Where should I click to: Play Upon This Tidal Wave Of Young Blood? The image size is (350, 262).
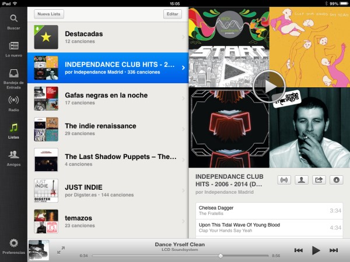point(269,228)
